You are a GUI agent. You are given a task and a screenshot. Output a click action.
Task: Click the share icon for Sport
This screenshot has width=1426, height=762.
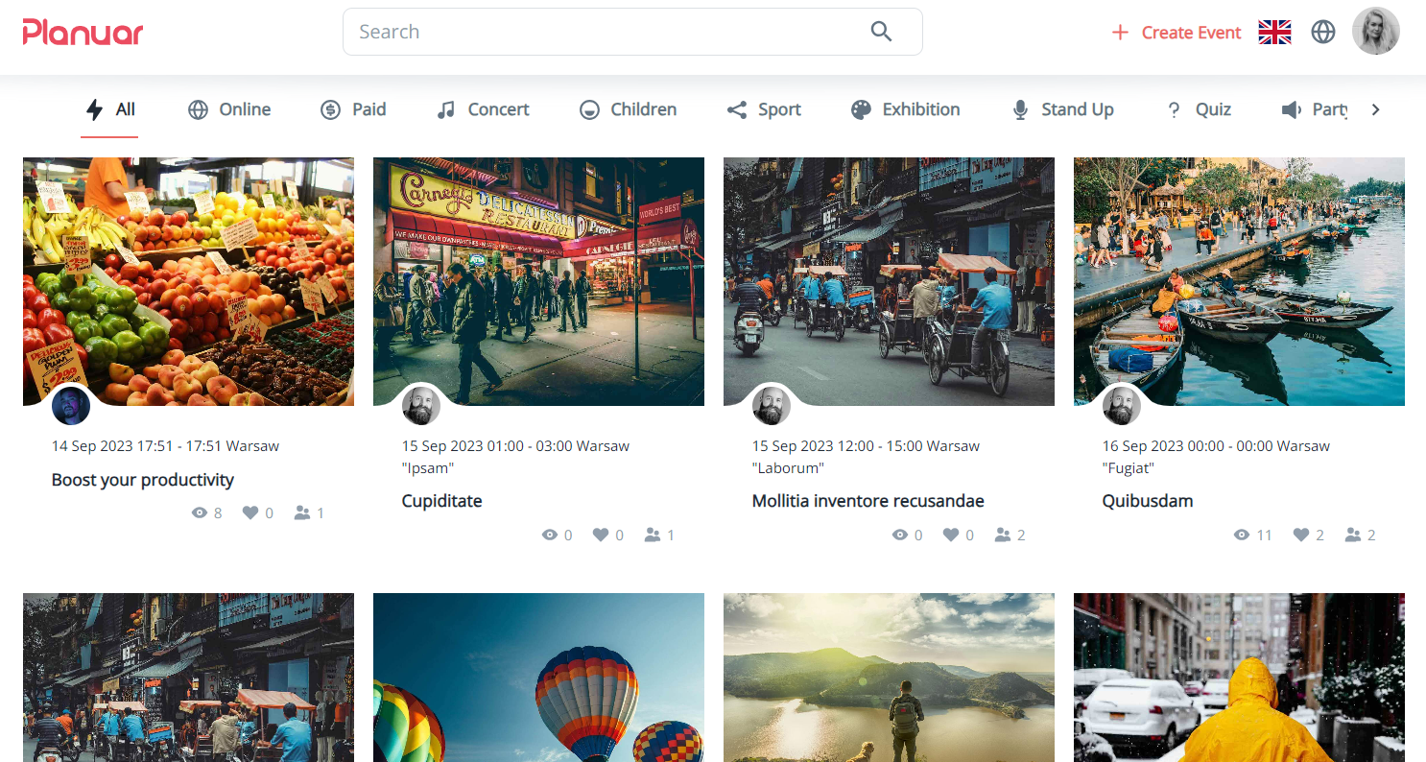(x=736, y=109)
